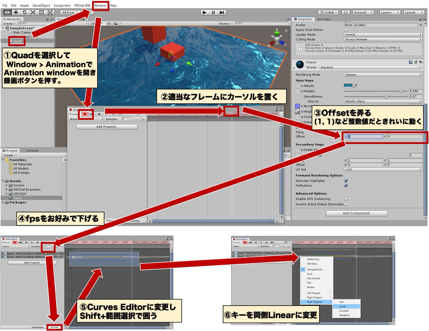Expand the Packages folder
This screenshot has width=429, height=331.
[x=4, y=202]
